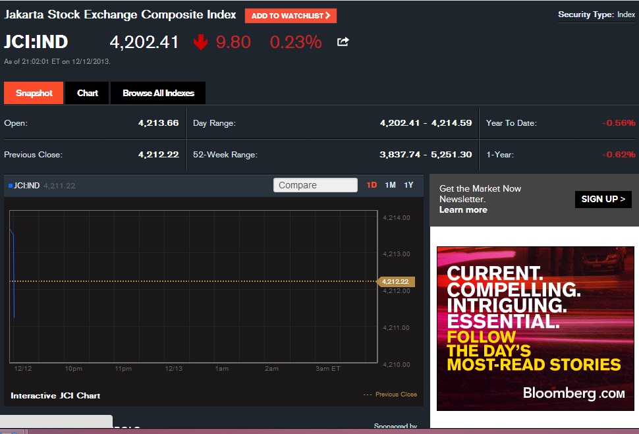
Task: Click the Day Range values
Action: pos(426,123)
